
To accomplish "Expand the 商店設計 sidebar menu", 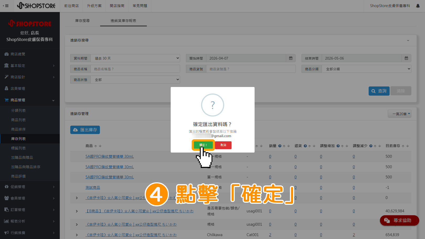I will (30, 77).
